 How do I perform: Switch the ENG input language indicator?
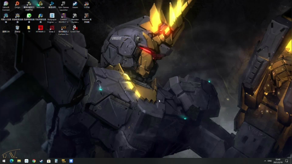coord(270,161)
